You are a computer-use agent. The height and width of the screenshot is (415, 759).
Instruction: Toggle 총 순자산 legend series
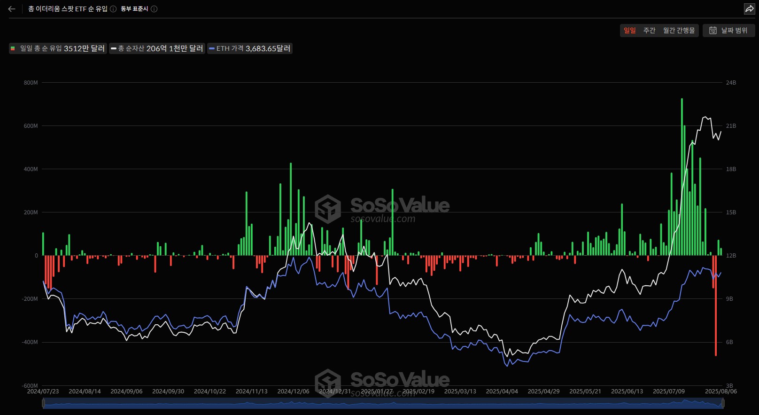tap(157, 48)
